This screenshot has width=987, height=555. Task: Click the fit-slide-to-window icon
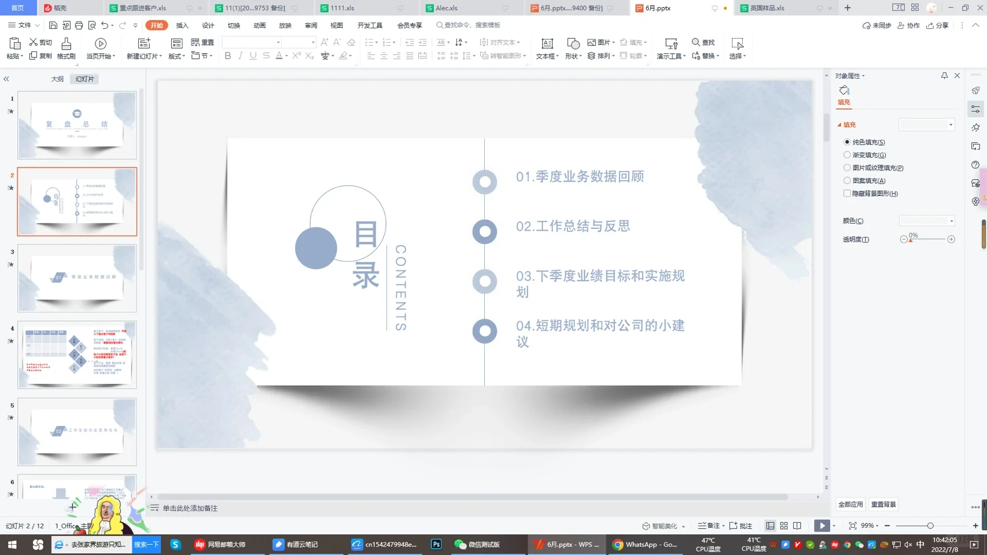click(852, 526)
